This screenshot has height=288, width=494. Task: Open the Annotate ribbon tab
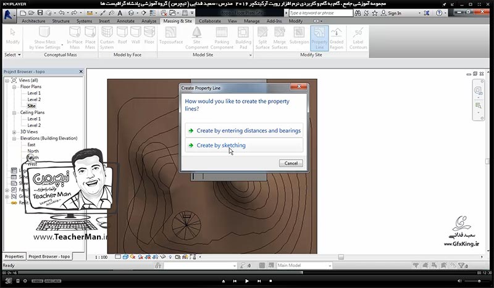125,21
